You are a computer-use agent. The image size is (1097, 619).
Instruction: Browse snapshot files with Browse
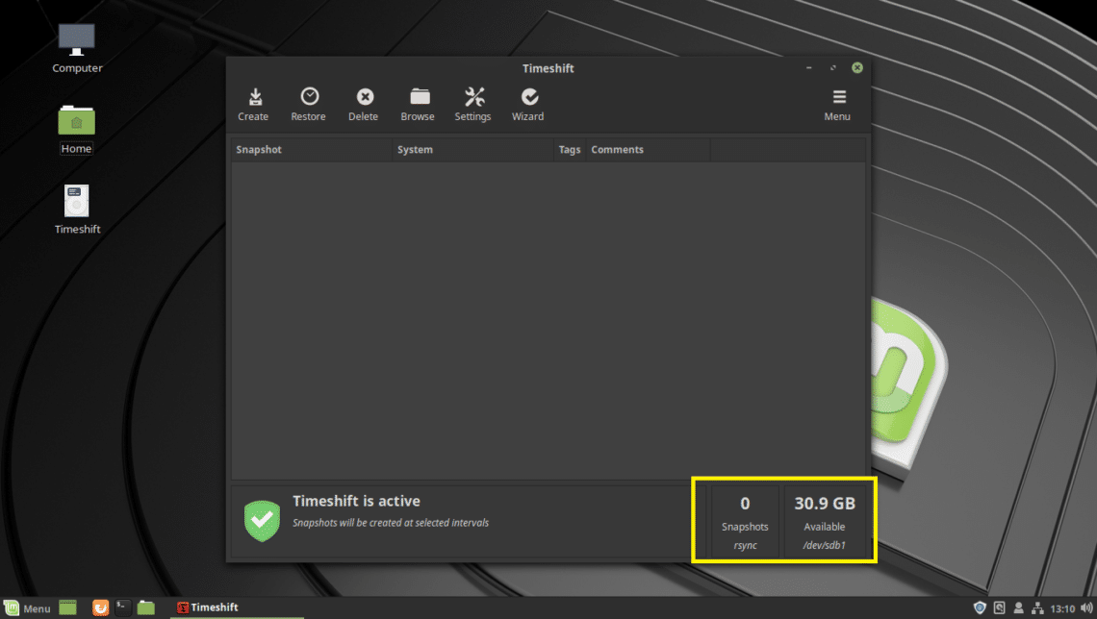[419, 105]
